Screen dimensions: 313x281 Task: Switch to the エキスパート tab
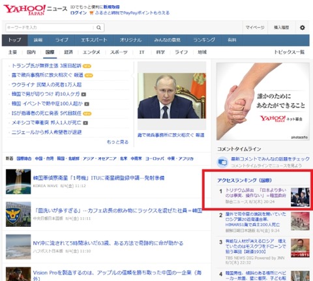click(x=94, y=40)
